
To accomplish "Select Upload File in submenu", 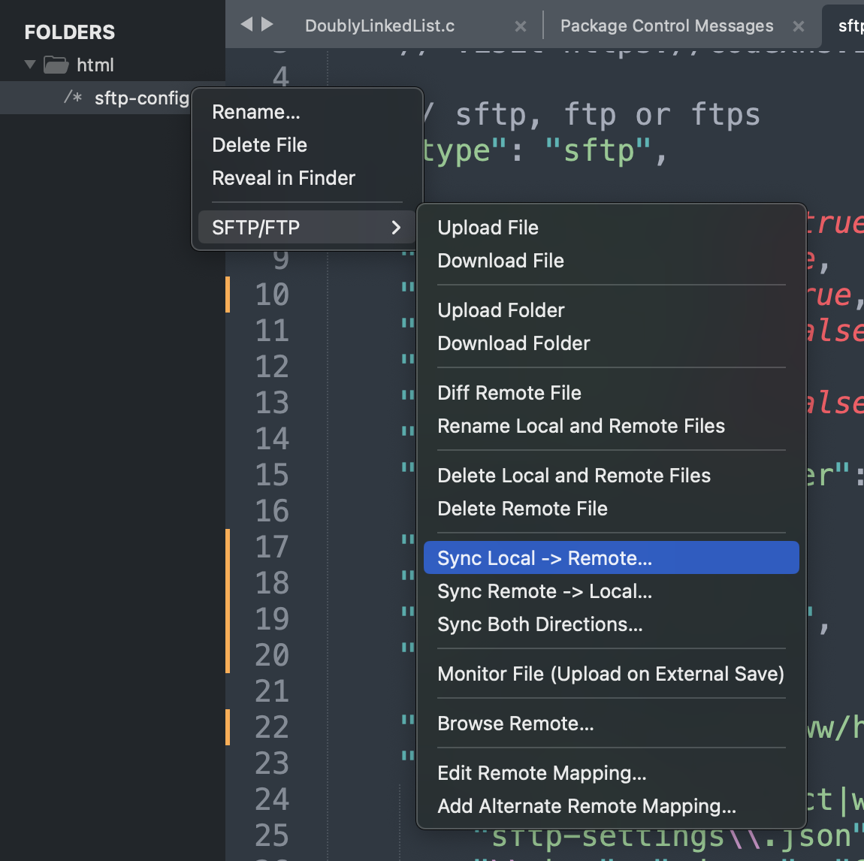I will [x=611, y=228].
